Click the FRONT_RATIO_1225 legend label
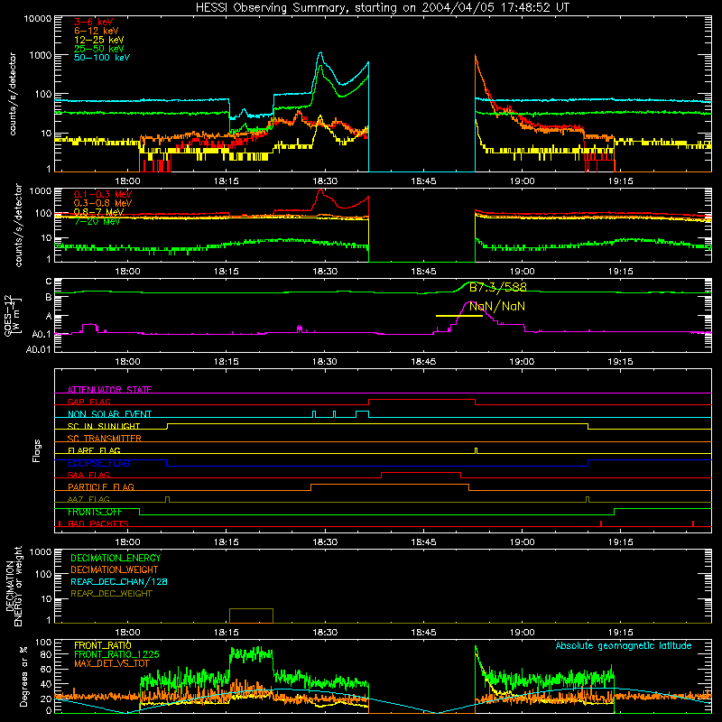Image resolution: width=722 pixels, height=722 pixels. (116, 654)
